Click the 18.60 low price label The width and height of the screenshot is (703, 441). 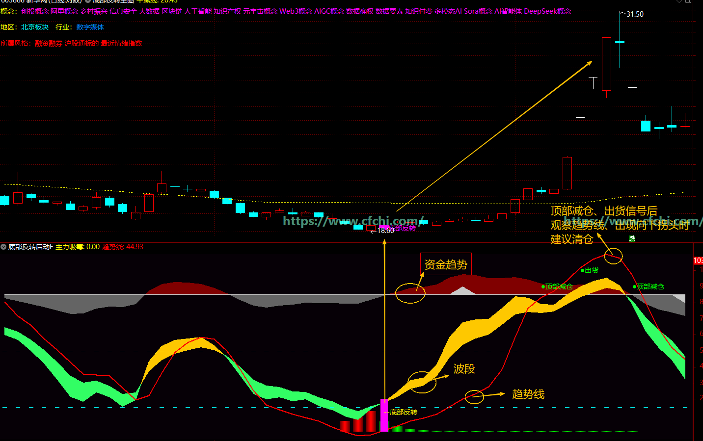pos(386,231)
